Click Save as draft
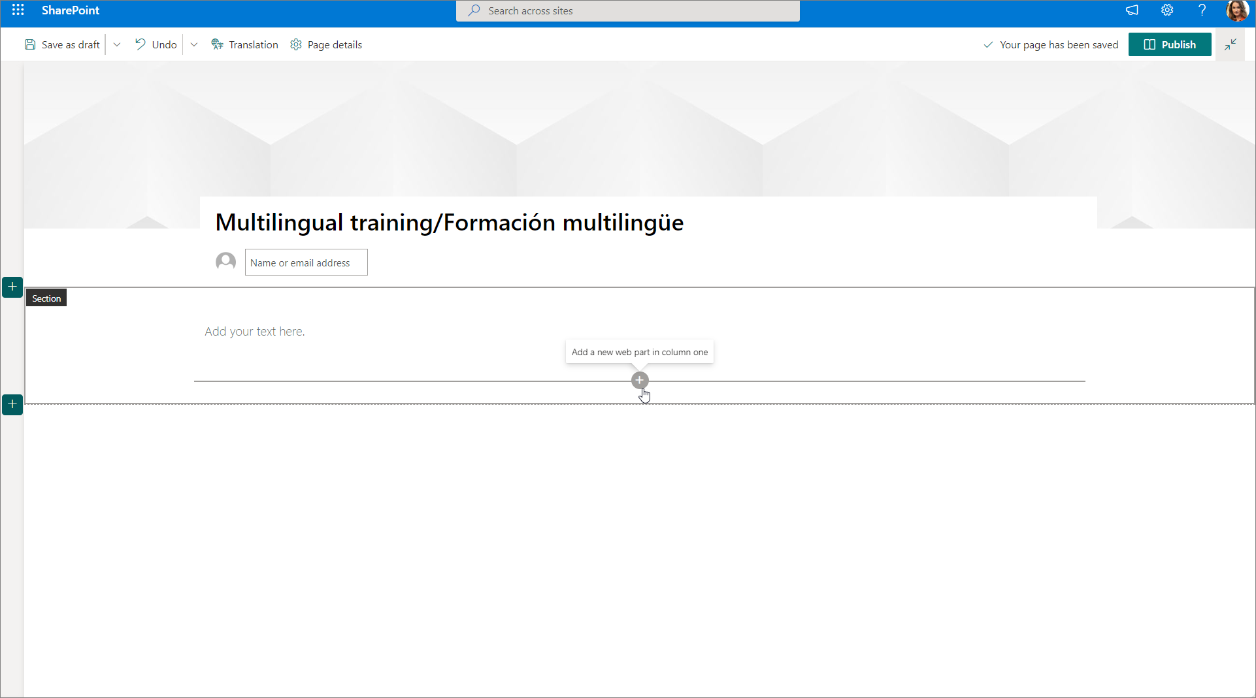The image size is (1256, 698). pyautogui.click(x=63, y=45)
